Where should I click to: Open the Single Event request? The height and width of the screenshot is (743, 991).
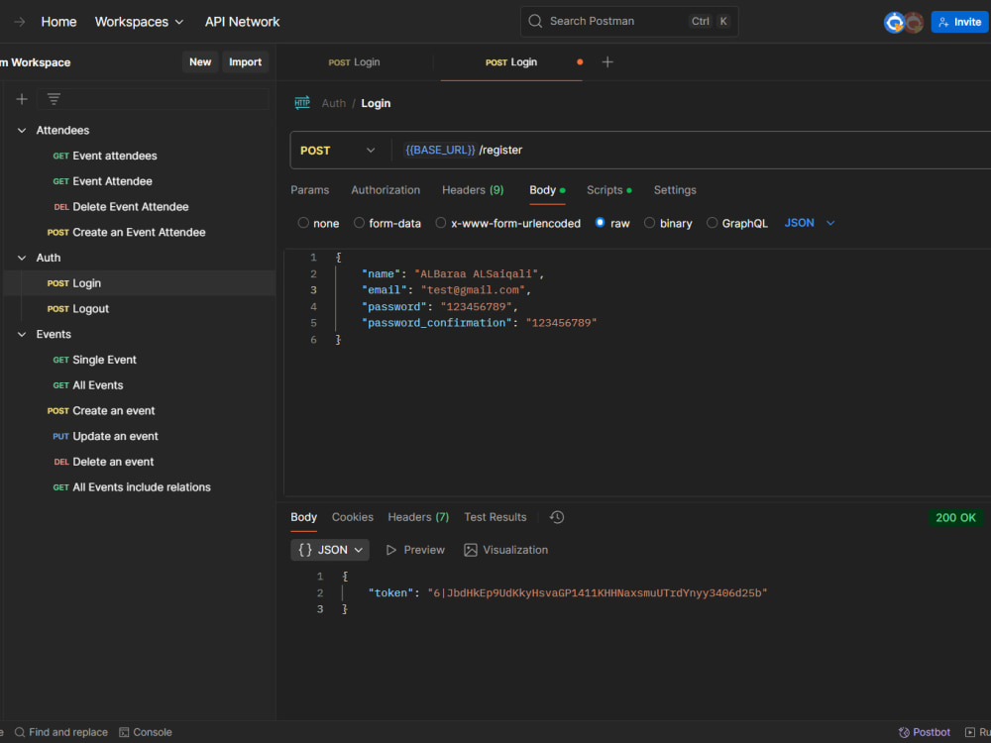pos(95,360)
